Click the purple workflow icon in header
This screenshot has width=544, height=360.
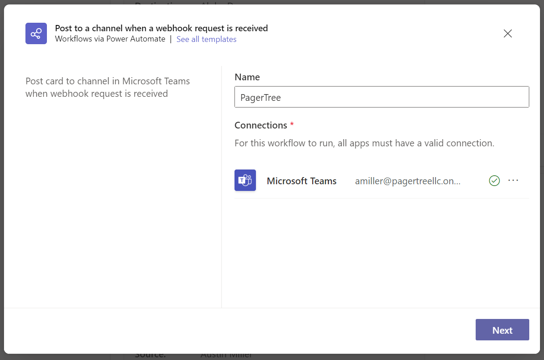[36, 33]
